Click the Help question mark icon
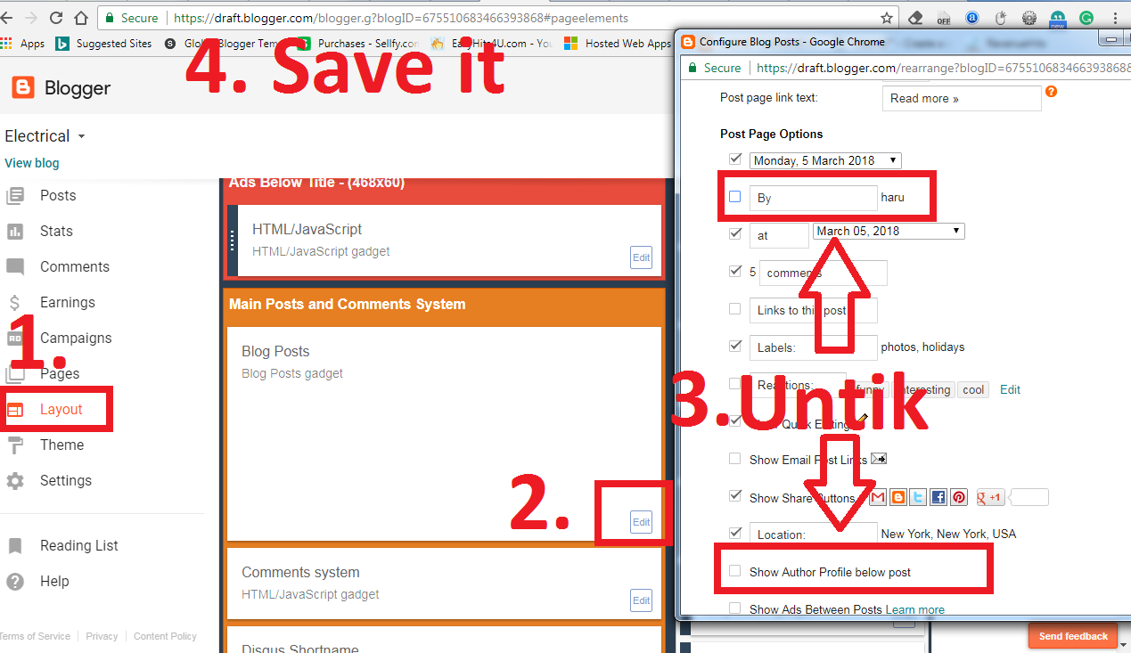This screenshot has width=1131, height=653. click(x=15, y=581)
